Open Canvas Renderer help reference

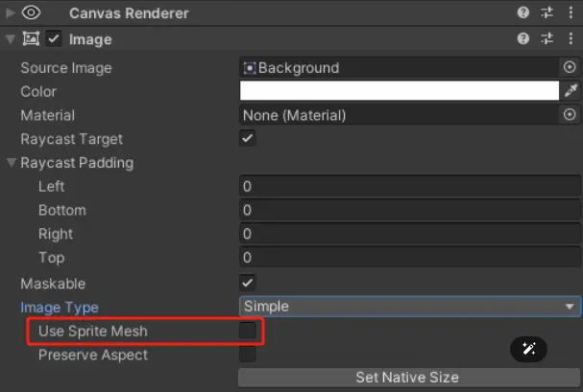(523, 12)
